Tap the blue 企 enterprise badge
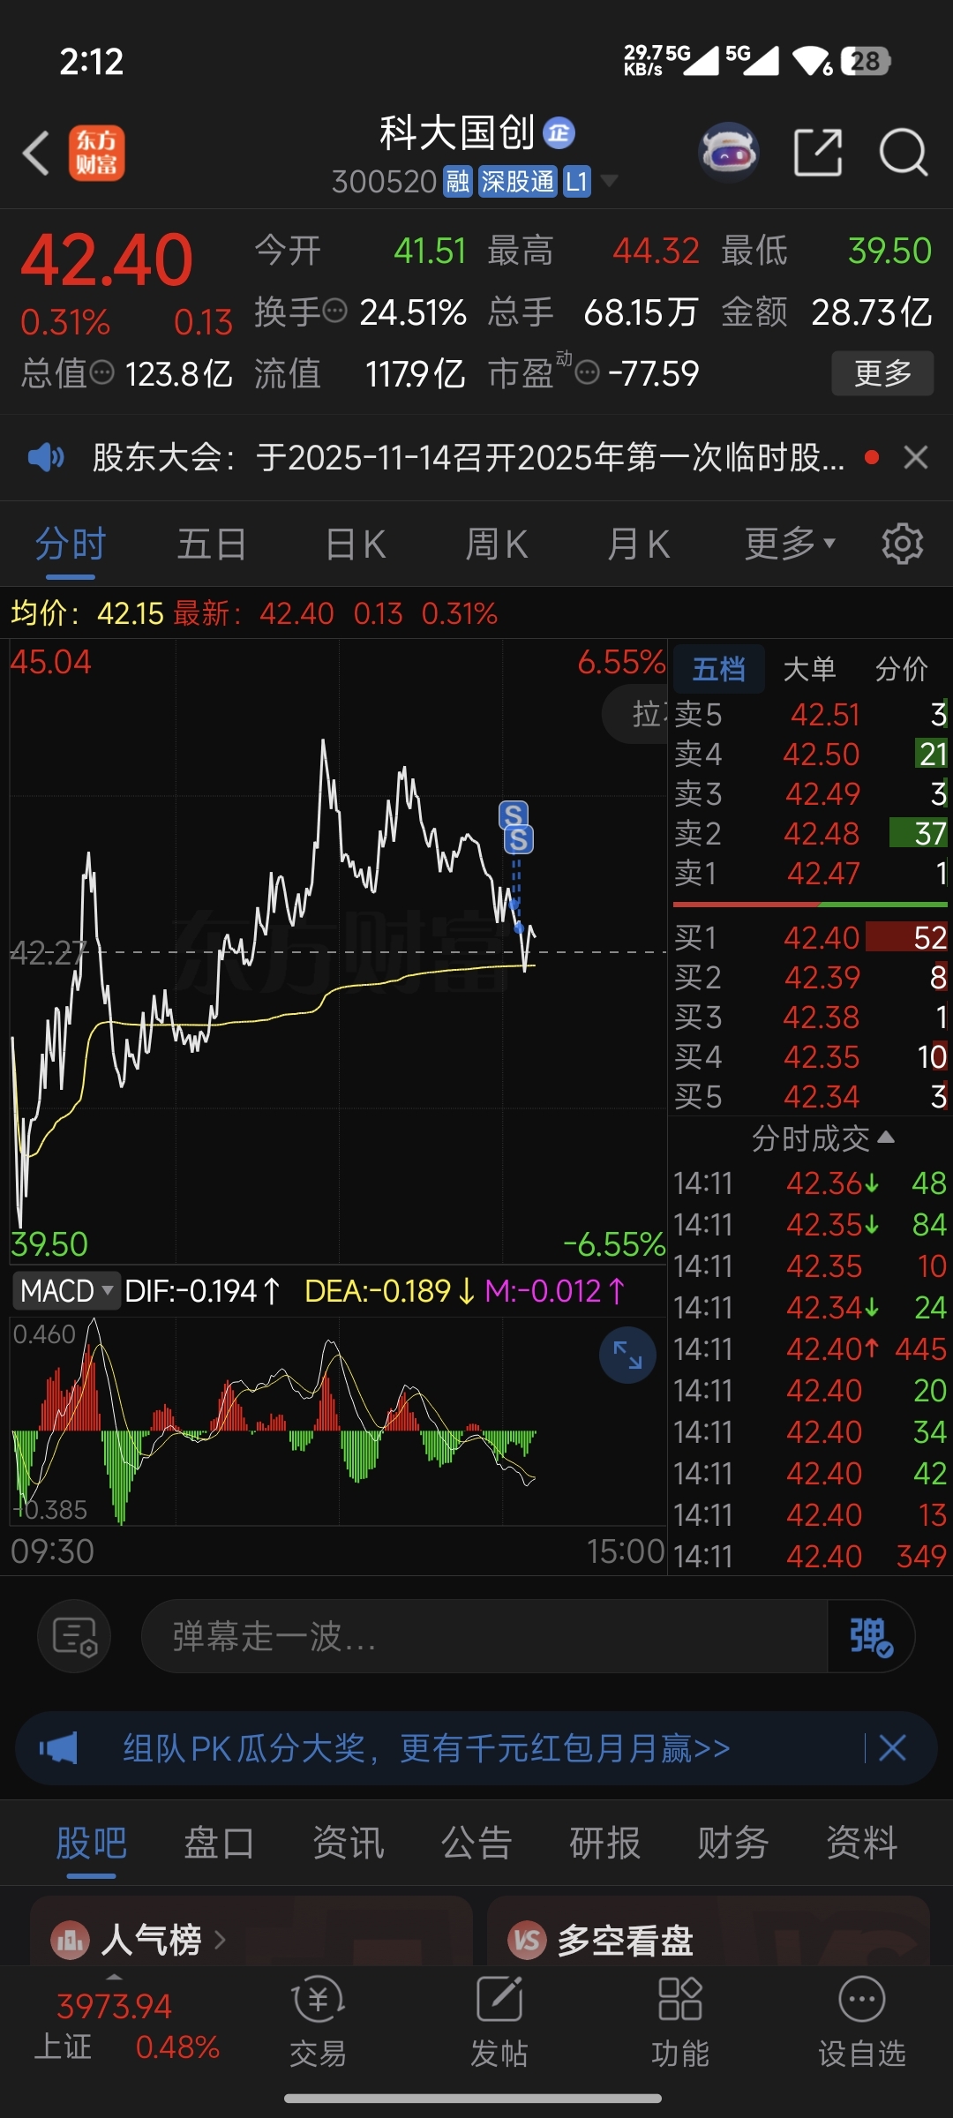Screen dimensions: 953x2118 pyautogui.click(x=559, y=132)
